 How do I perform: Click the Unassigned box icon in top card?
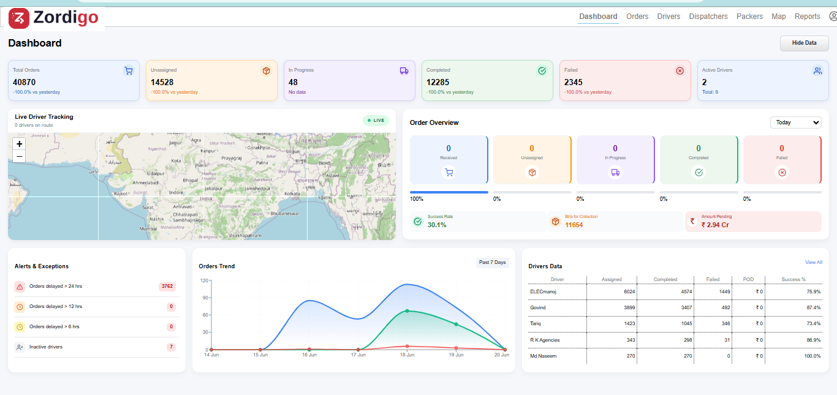click(x=267, y=71)
